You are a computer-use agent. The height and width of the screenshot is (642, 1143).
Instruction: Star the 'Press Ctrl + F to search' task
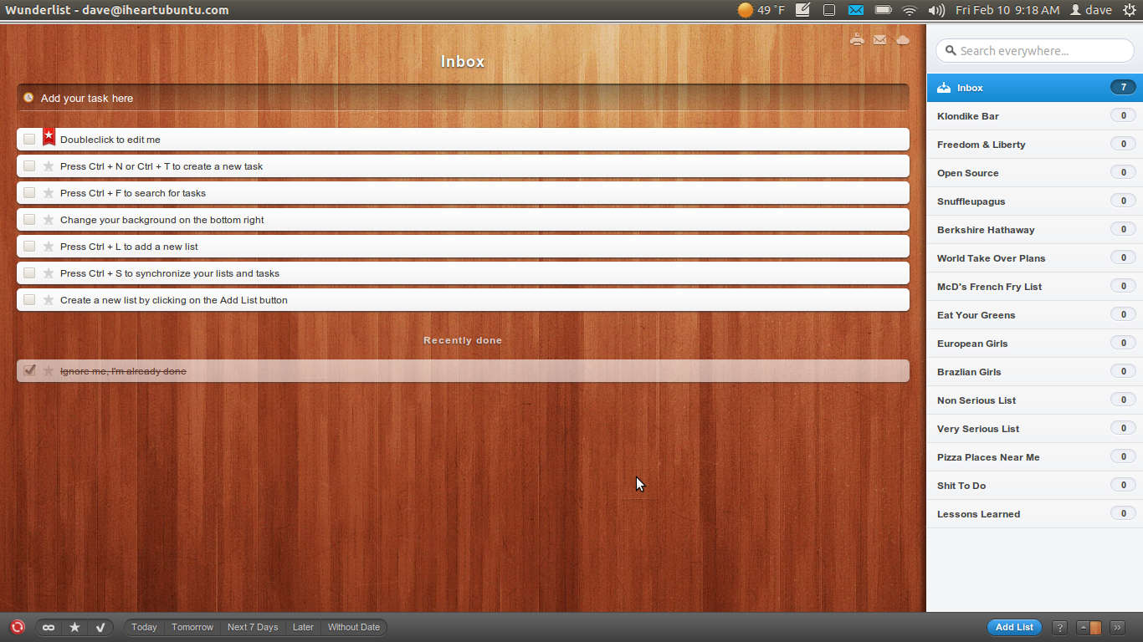(49, 193)
